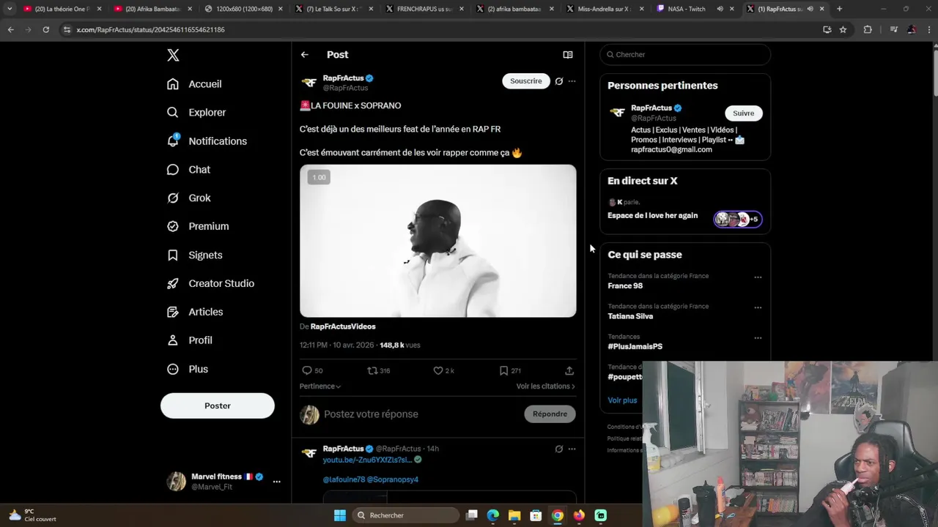This screenshot has width=938, height=527.
Task: Click the 1.00 playback speed badge
Action: pos(319,177)
